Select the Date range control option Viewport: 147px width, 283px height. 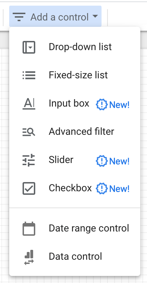(75, 229)
